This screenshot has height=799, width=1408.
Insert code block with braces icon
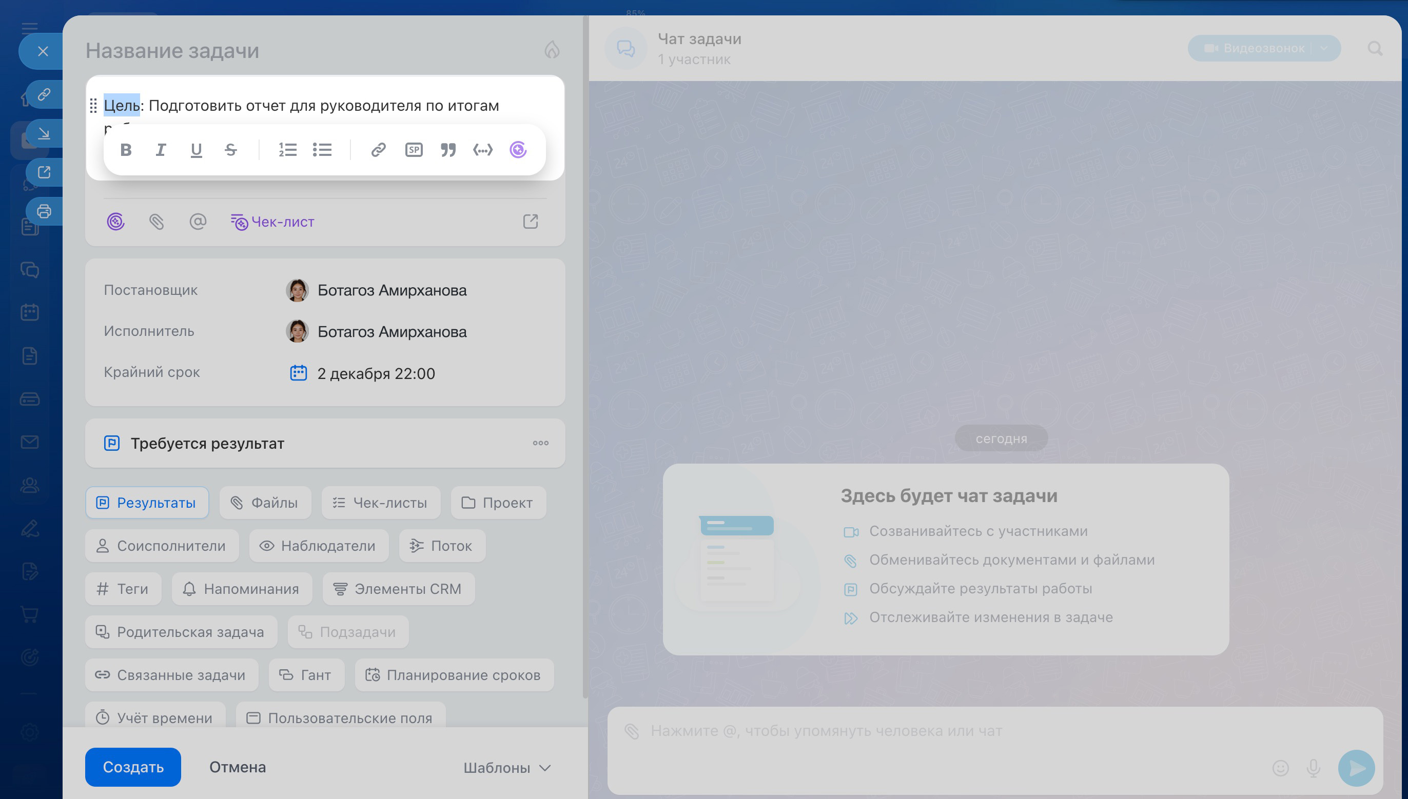[x=482, y=150]
